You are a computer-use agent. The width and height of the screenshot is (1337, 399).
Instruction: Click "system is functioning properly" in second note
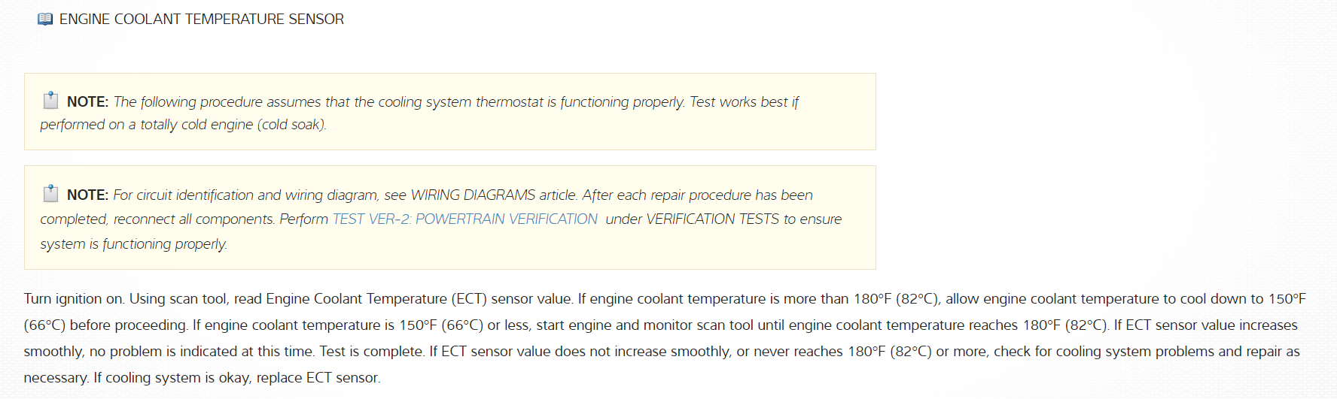click(x=133, y=244)
